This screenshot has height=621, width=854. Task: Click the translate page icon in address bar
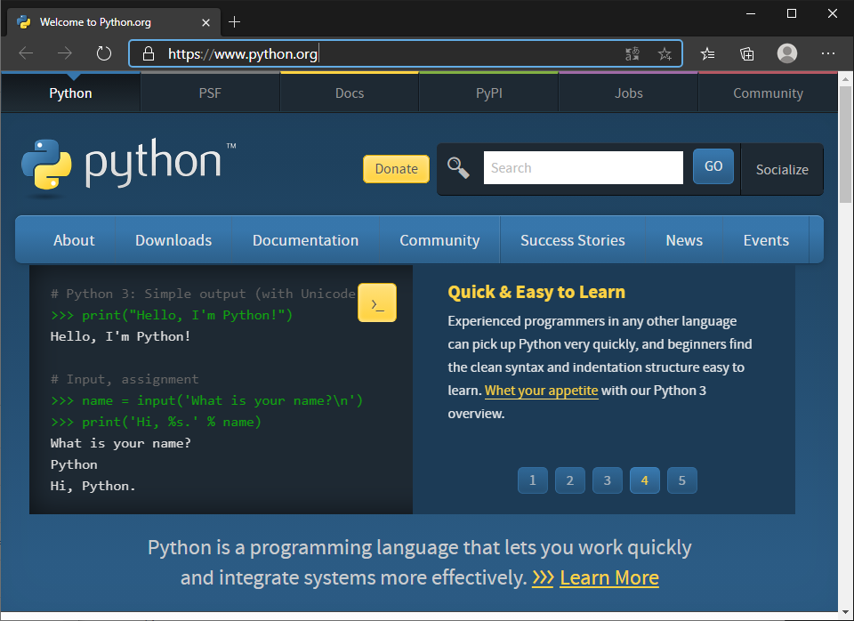click(x=632, y=53)
